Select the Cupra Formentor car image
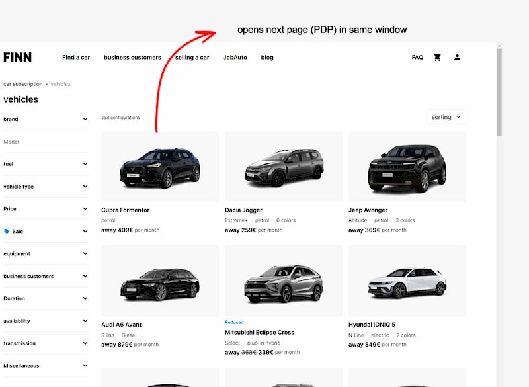The height and width of the screenshot is (387, 529). pos(160,166)
